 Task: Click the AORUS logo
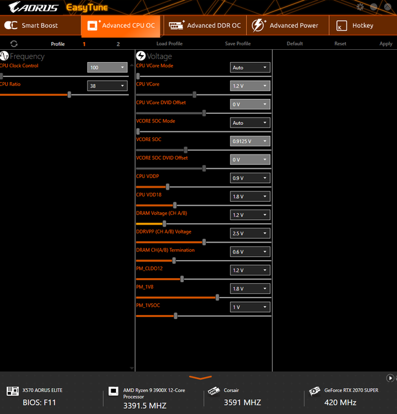(33, 7)
